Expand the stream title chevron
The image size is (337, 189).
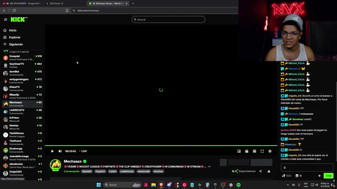click(209, 167)
